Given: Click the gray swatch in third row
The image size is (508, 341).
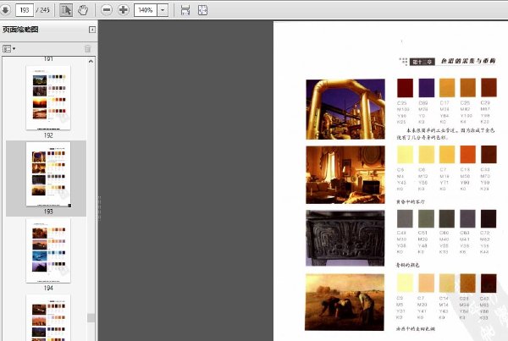Looking at the screenshot, I should coord(405,218).
